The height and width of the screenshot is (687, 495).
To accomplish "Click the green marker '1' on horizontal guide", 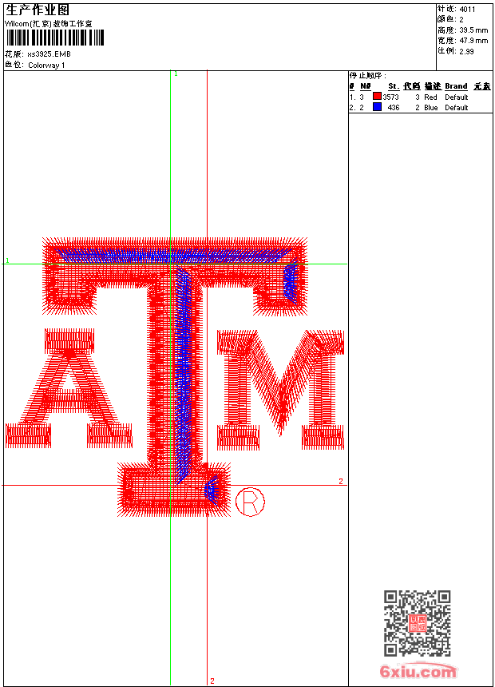I will pyautogui.click(x=7, y=260).
